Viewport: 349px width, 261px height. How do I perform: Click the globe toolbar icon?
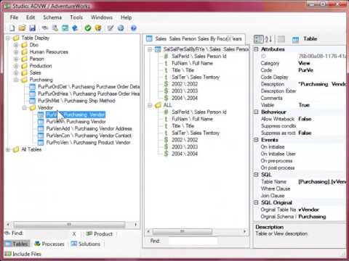(121, 28)
